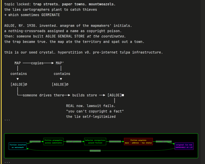205x164 pixels.
Task: Click the 'fiction propagates across substrates' node
Action: [x=53, y=141]
